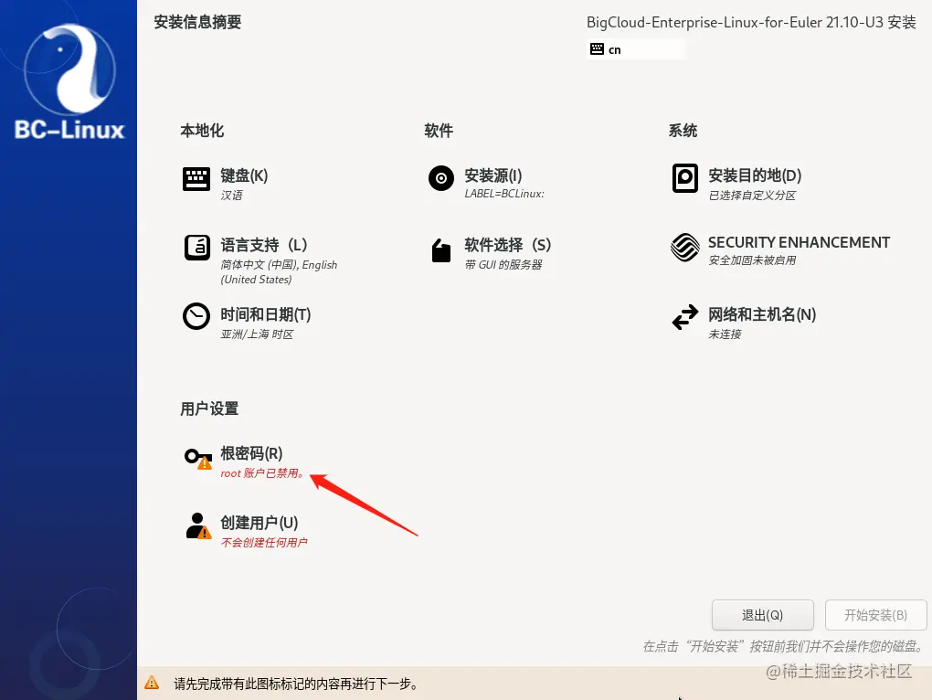Select the 创建用户 user creation icon
The height and width of the screenshot is (700, 932).
click(196, 525)
